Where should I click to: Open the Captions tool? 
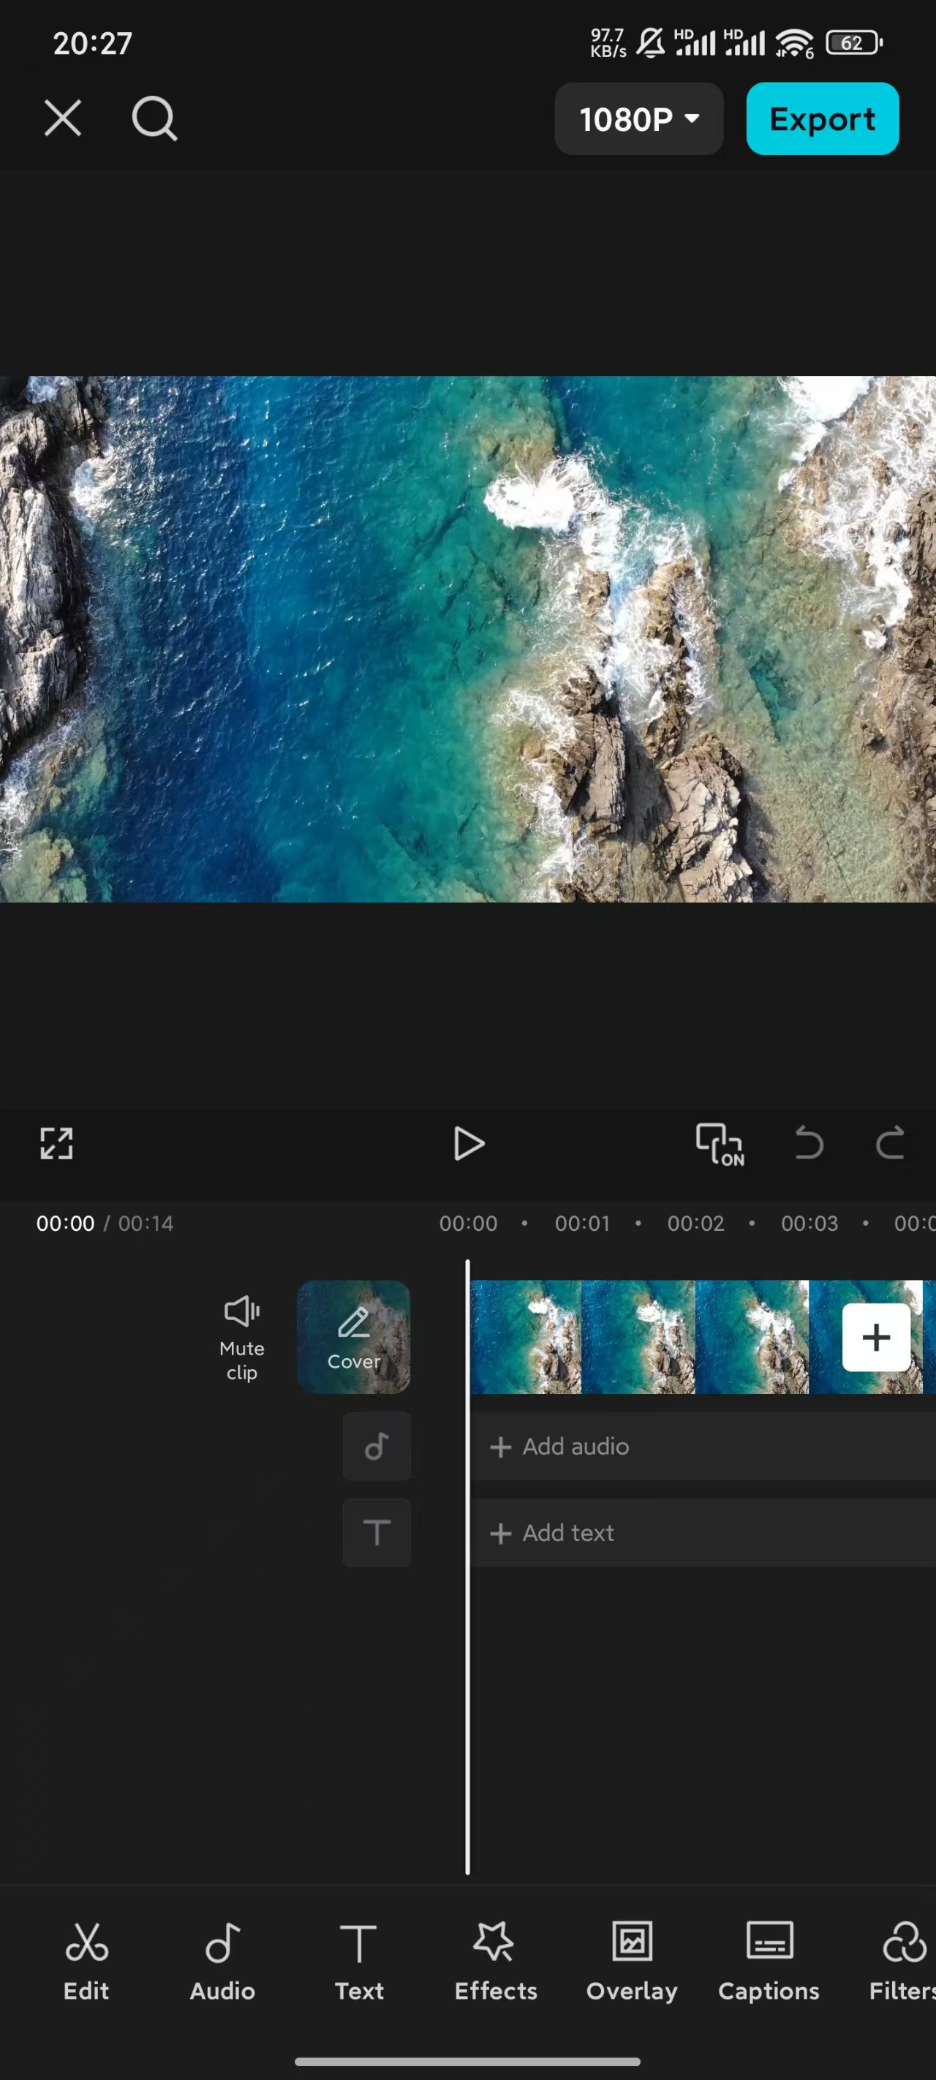coord(769,1961)
